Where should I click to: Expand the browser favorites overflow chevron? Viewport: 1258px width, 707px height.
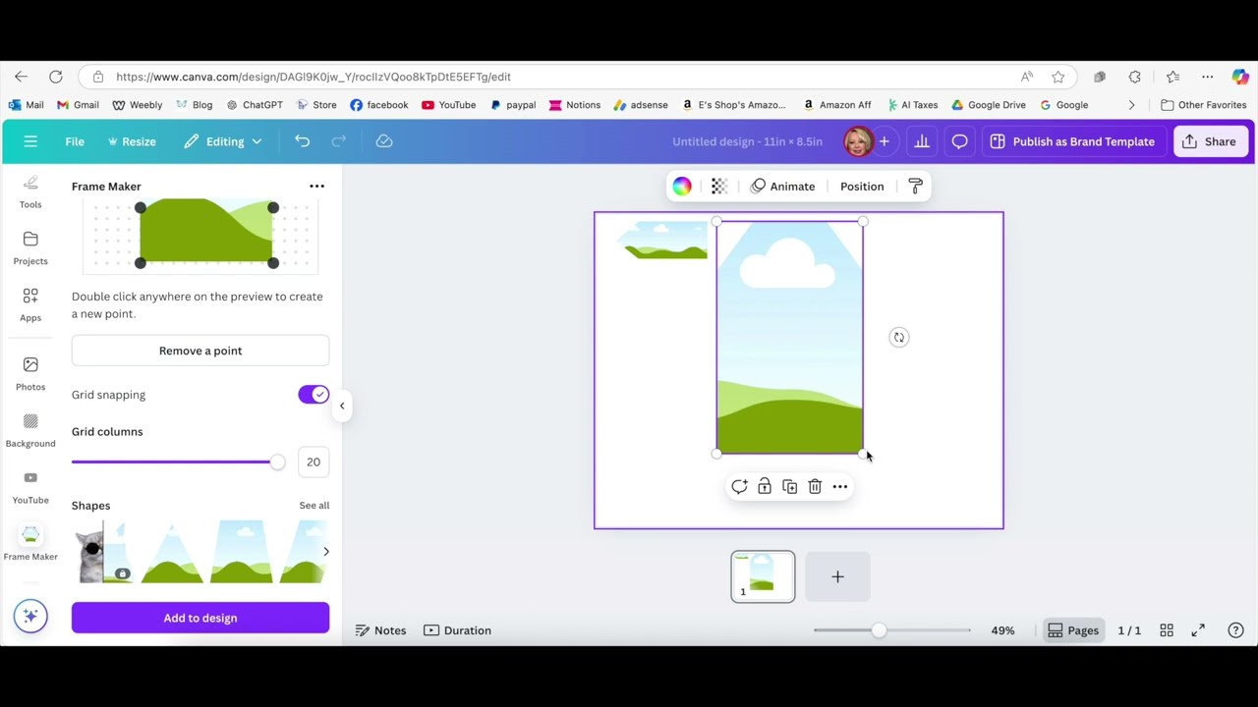[x=1131, y=105]
